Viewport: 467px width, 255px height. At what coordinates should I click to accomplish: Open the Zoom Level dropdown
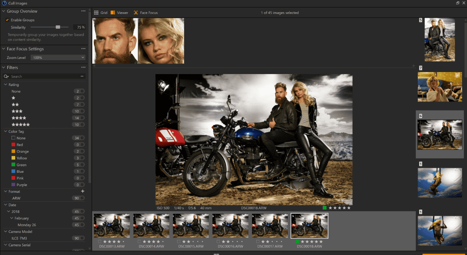pos(58,58)
